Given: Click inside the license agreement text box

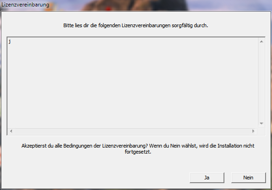Looking at the screenshot, I should (132, 83).
